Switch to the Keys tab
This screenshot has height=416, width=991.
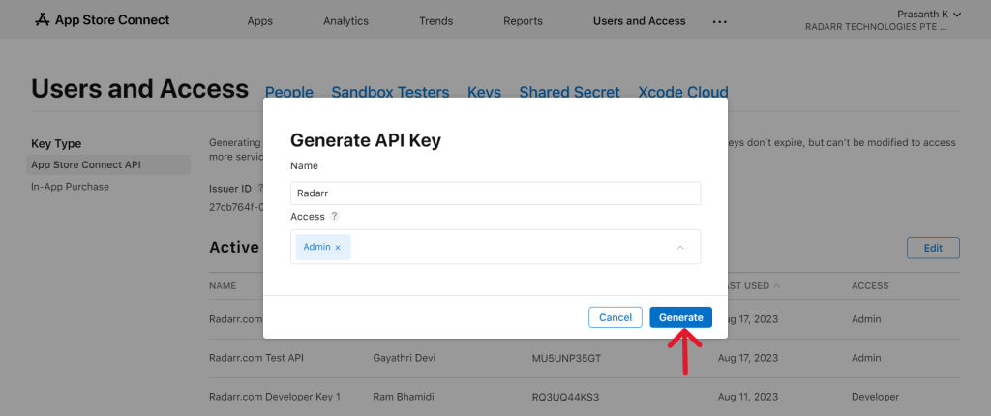point(484,92)
